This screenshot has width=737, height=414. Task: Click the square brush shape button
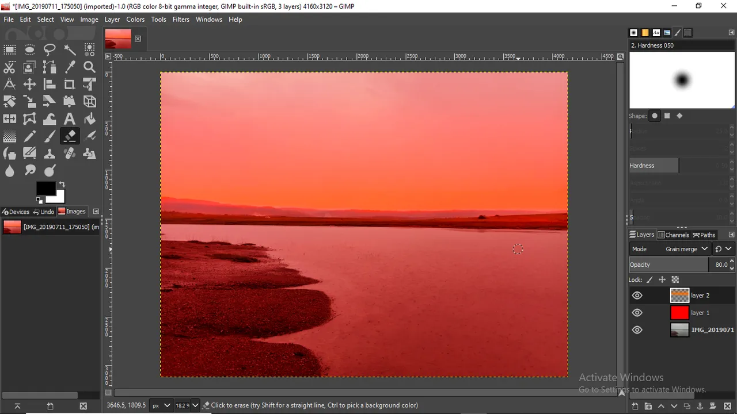667,116
